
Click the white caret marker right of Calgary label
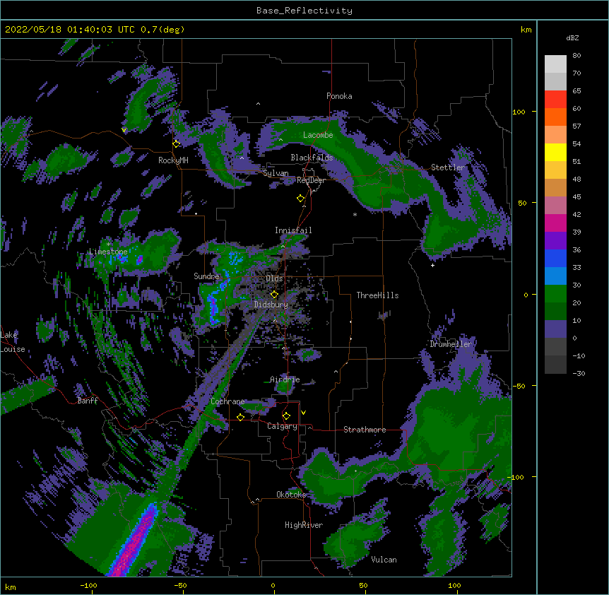point(309,428)
